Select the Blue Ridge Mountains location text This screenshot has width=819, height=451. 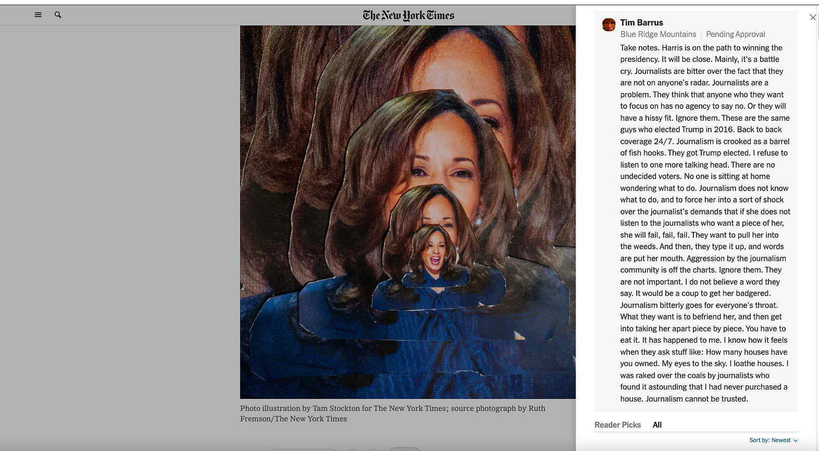pyautogui.click(x=658, y=34)
